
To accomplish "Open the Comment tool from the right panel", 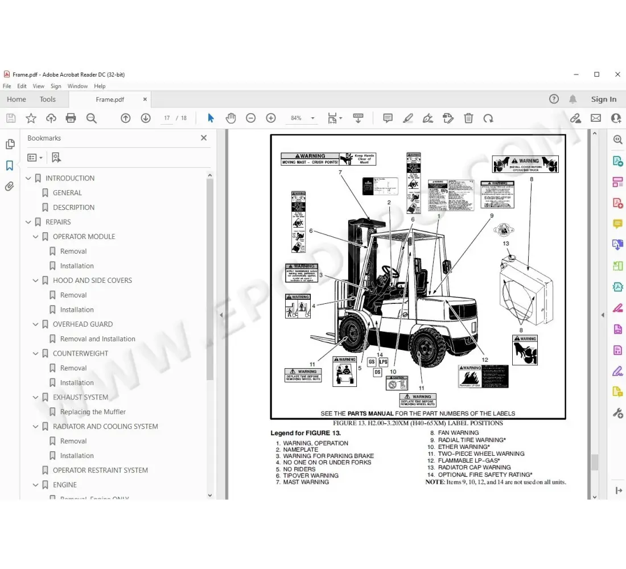I will 617,224.
